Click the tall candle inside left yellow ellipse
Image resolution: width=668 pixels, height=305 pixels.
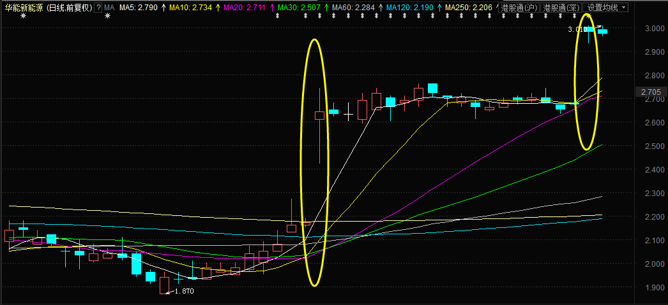[319, 125]
